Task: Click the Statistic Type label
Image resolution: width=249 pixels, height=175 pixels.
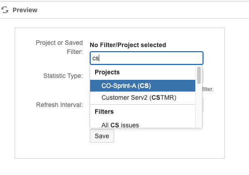Action: point(63,76)
